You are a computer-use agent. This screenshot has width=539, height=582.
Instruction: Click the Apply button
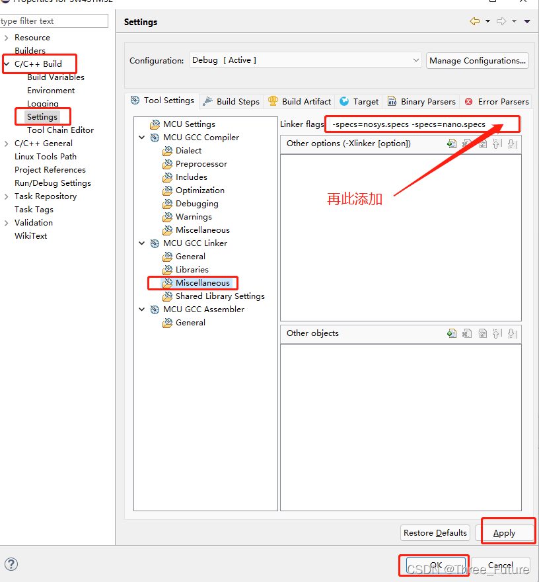click(505, 533)
